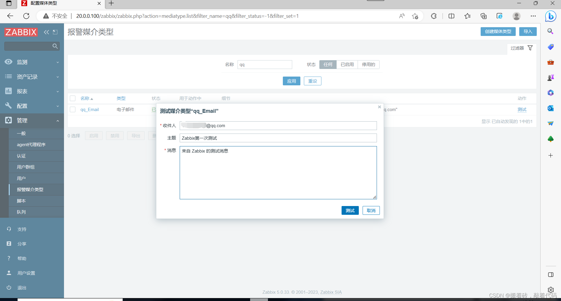Open the Edge sidebar tools briefcase icon
Viewport: 561px width, 301px height.
(x=550, y=62)
